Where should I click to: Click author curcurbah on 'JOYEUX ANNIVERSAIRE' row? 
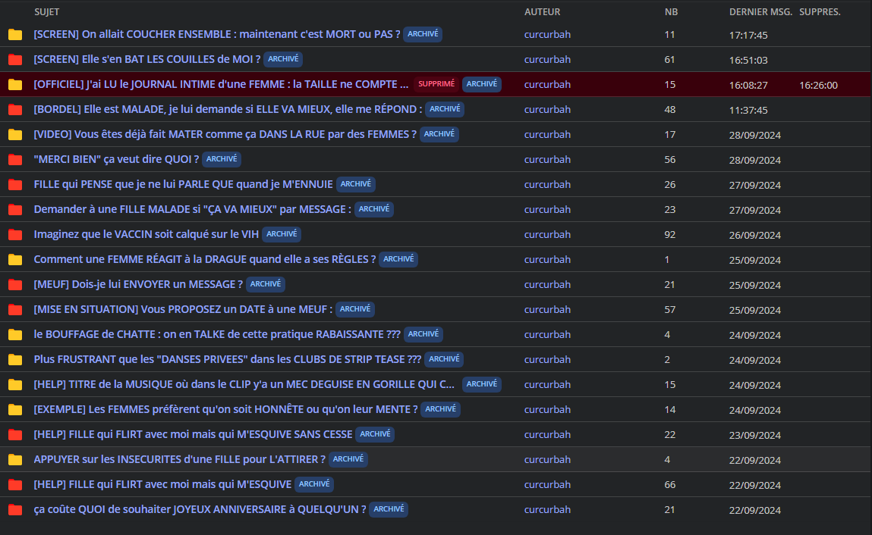pyautogui.click(x=547, y=509)
